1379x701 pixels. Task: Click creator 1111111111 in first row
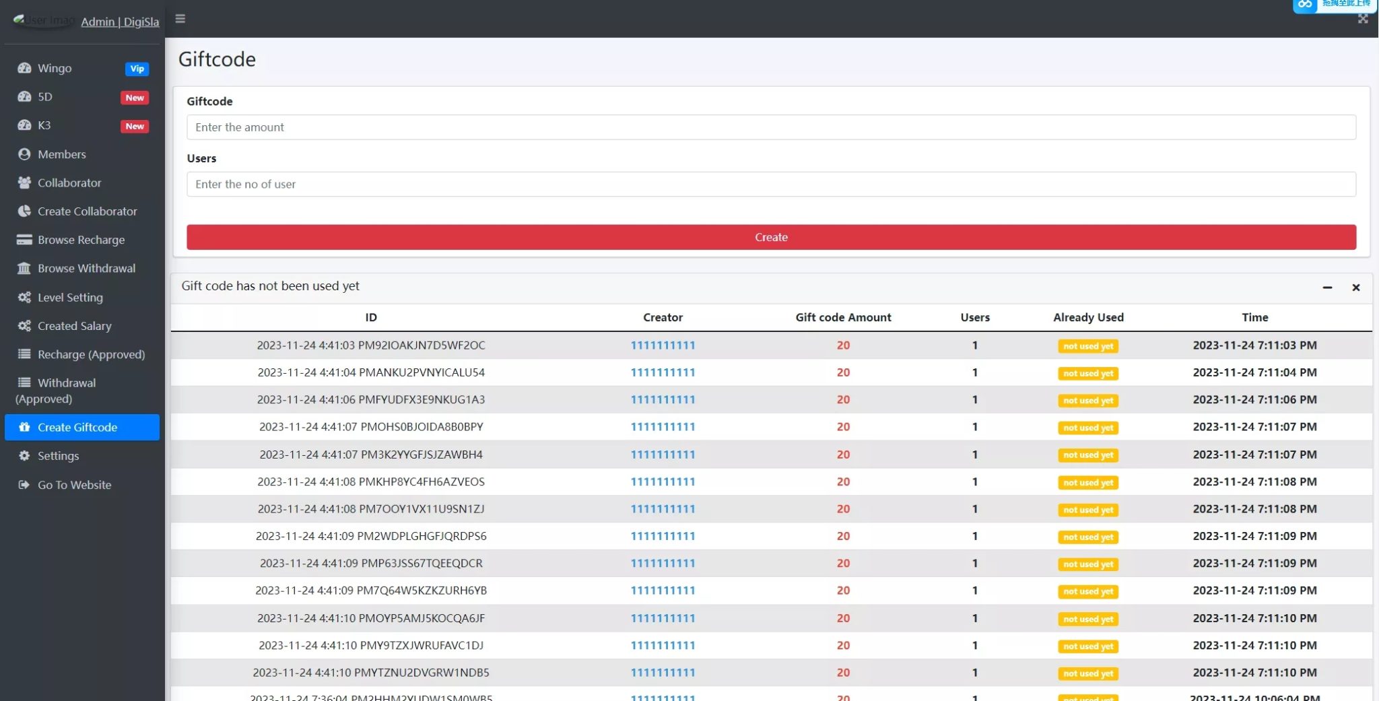(x=663, y=345)
